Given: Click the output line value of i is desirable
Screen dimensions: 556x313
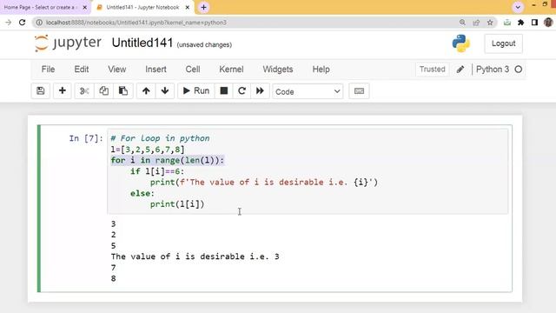Looking at the screenshot, I should pyautogui.click(x=195, y=256).
